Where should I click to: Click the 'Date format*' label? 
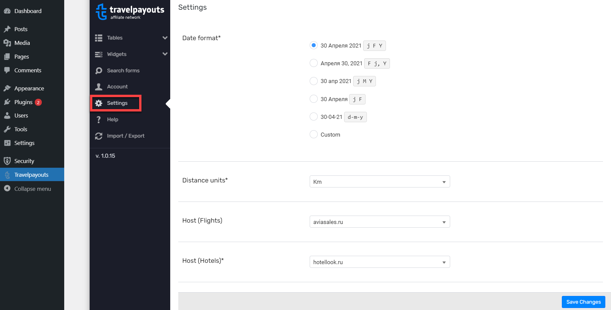pos(201,38)
